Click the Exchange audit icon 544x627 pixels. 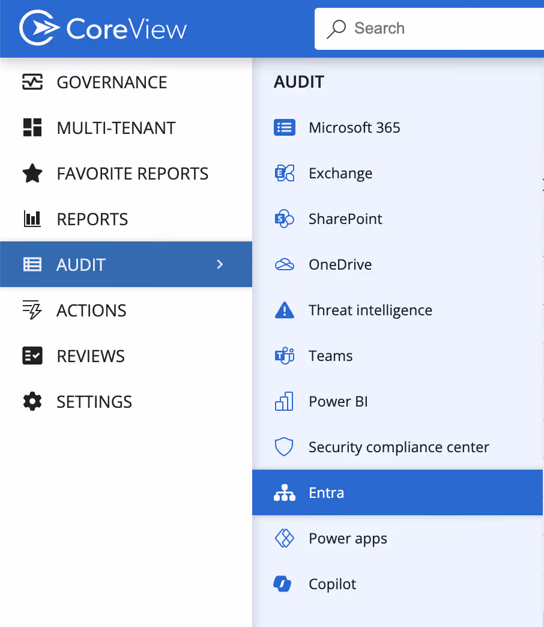pos(284,173)
